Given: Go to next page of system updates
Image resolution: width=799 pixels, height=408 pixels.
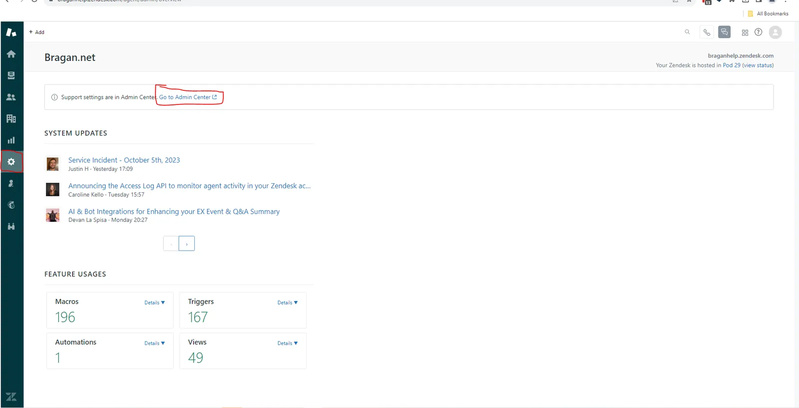Looking at the screenshot, I should click(x=187, y=244).
